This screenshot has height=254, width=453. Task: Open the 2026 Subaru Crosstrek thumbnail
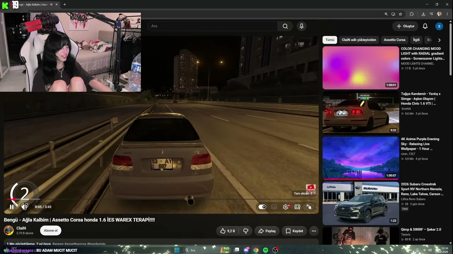point(361,203)
